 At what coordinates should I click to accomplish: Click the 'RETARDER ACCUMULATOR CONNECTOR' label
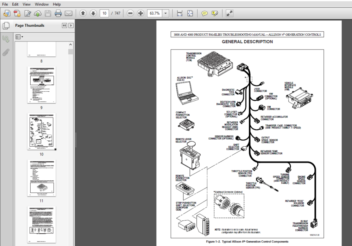click(274, 118)
